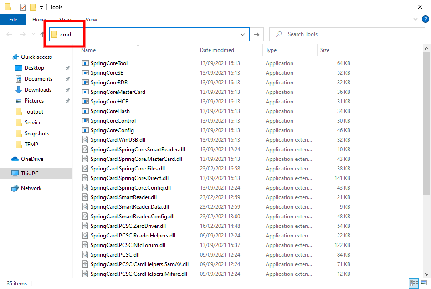The height and width of the screenshot is (289, 431).
Task: Click the Network icon in sidebar
Action: [15, 188]
